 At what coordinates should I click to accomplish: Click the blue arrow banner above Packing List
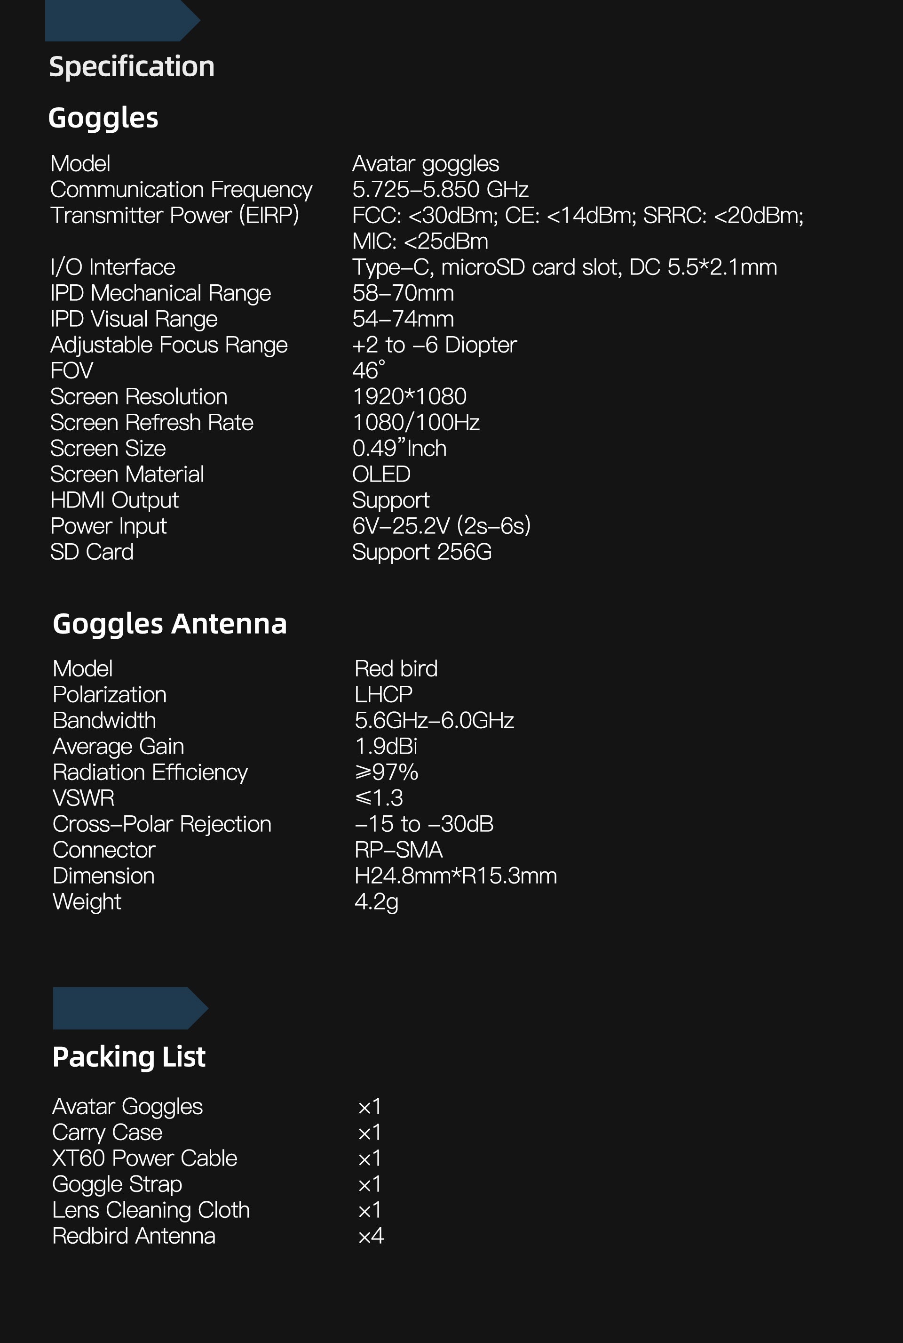click(x=131, y=1008)
